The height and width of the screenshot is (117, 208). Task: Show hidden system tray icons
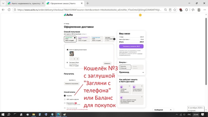(177, 115)
